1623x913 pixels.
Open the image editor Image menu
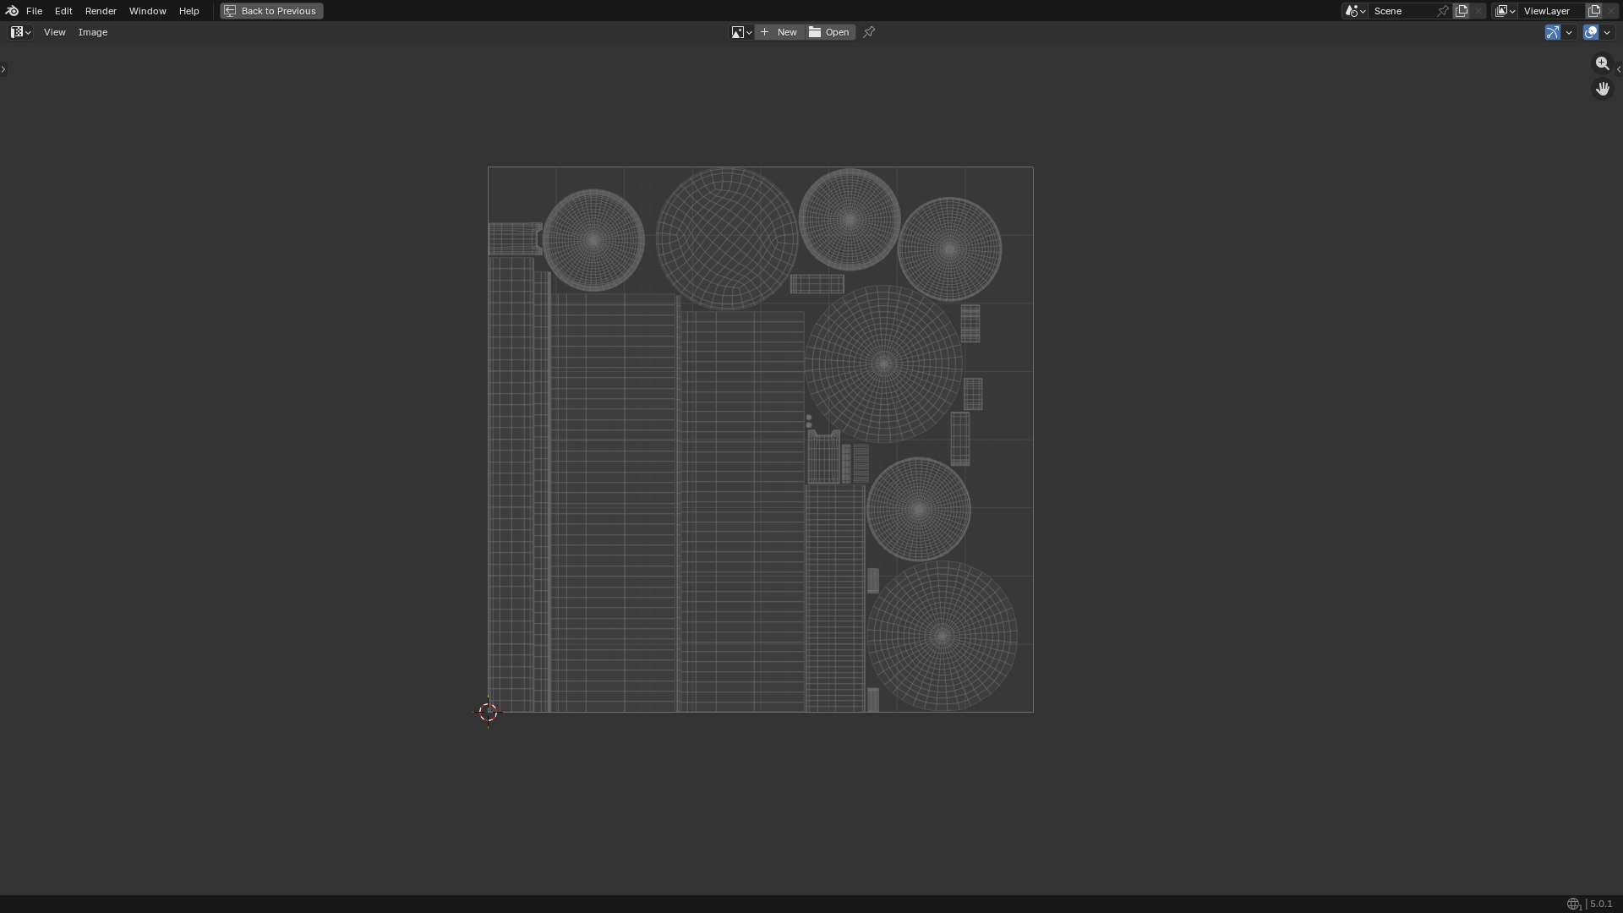point(93,32)
